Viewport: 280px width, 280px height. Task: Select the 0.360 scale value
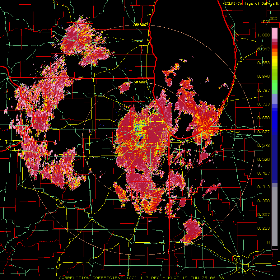point(264,201)
